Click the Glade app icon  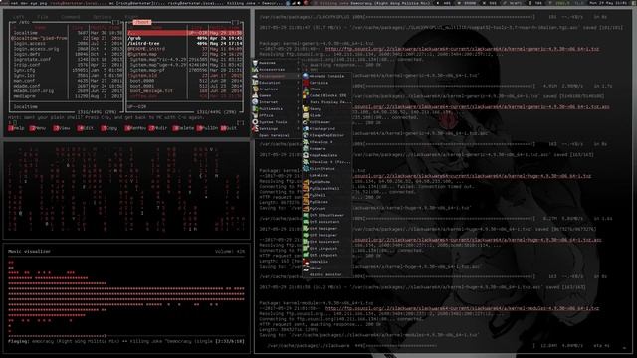tap(306, 115)
